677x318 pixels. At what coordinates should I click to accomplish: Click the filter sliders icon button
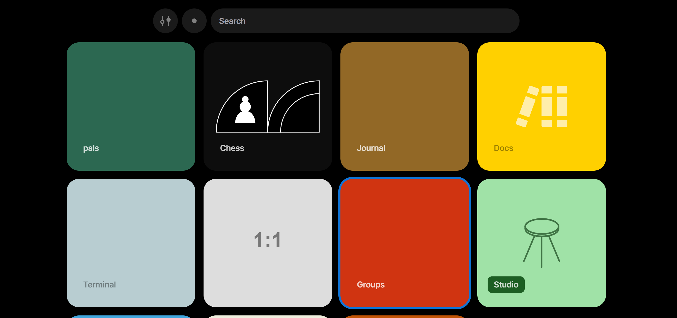click(165, 21)
